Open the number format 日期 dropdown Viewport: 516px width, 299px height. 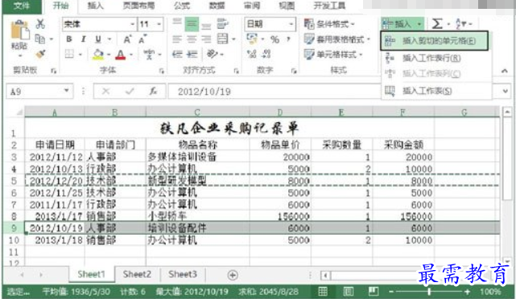[291, 24]
